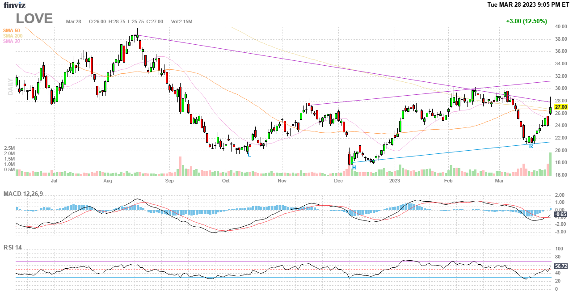The width and height of the screenshot is (573, 296).
Task: Click the 40.00 price axis label
Action: tap(561, 27)
